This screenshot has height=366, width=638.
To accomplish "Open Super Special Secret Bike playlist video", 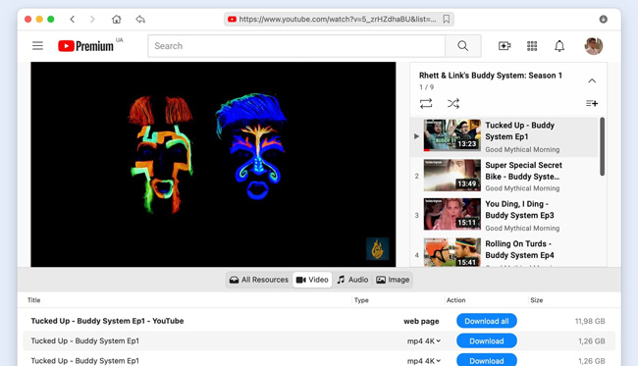I will click(x=505, y=176).
